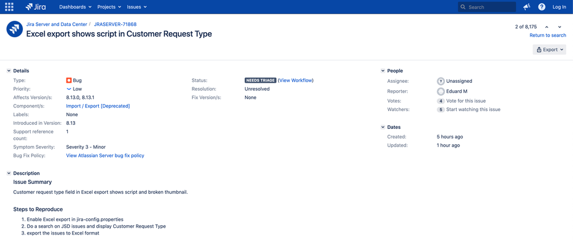Viewport: 573px width, 246px height.
Task: Open the help question mark icon
Action: (542, 6)
